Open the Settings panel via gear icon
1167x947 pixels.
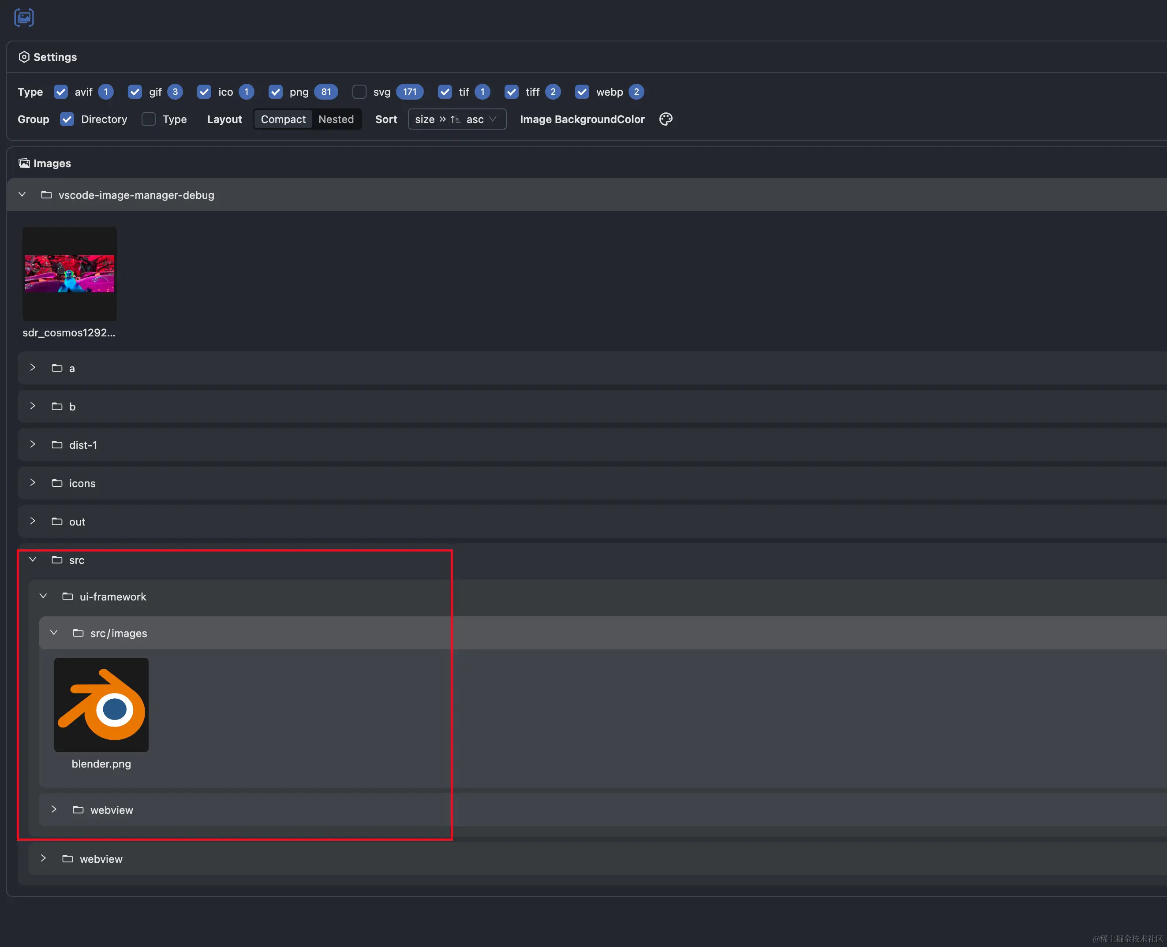(24, 57)
